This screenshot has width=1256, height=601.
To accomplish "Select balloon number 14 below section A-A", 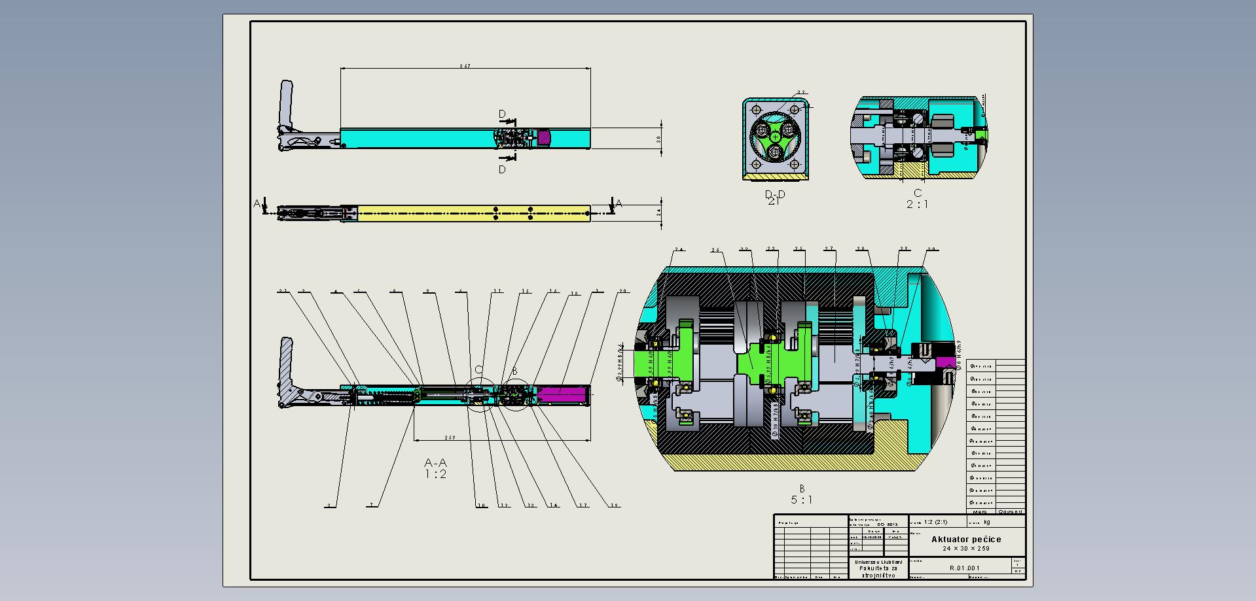I will pos(554,505).
